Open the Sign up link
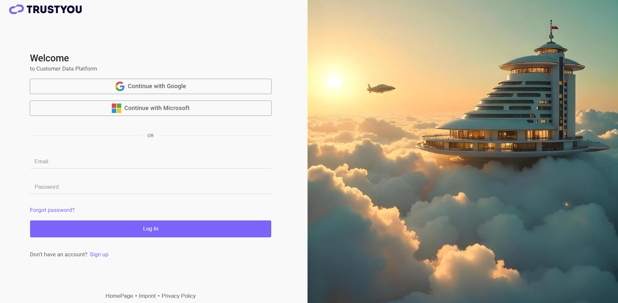The width and height of the screenshot is (618, 303). click(99, 254)
